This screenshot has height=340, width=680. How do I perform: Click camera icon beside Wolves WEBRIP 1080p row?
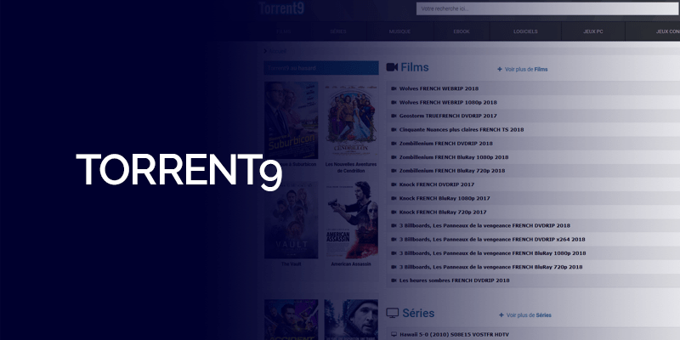pyautogui.click(x=394, y=102)
